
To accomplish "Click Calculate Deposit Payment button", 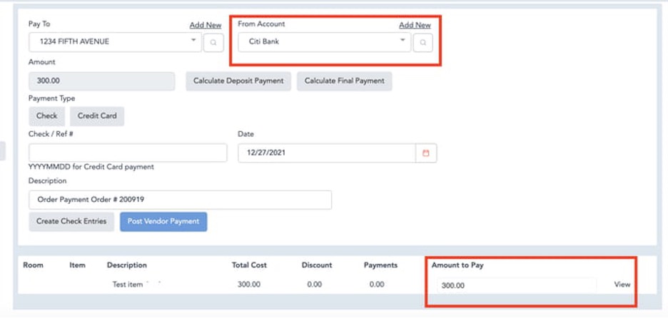I will click(x=238, y=81).
